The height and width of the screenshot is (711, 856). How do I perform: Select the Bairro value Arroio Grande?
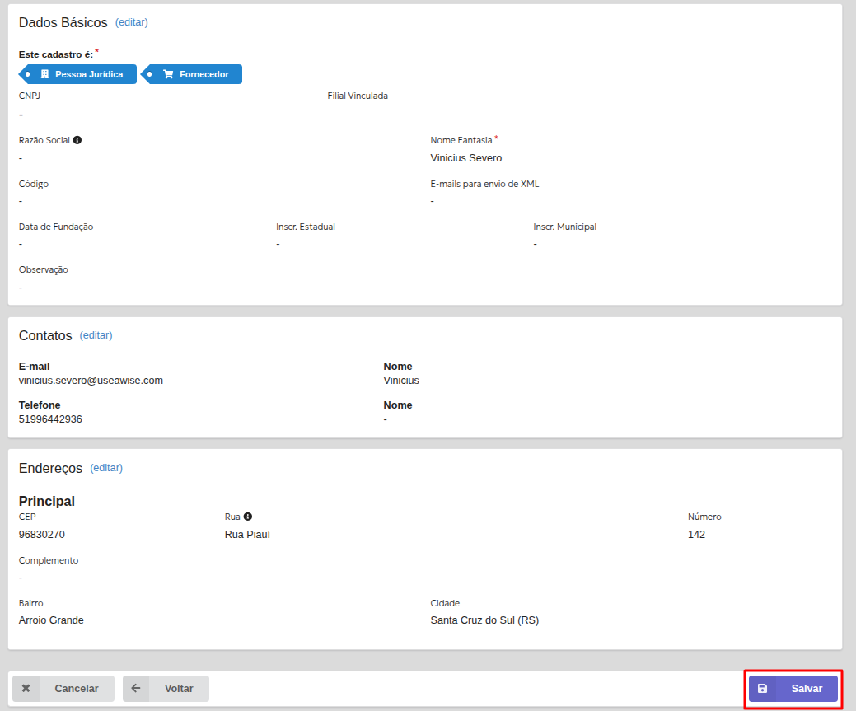click(x=51, y=620)
